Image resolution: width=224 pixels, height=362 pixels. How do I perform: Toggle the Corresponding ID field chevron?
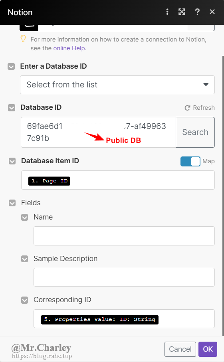[x=24, y=300]
